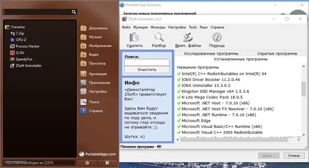
Task: Click the magnifier search icon in PortableApps menu
Action: 74,12
